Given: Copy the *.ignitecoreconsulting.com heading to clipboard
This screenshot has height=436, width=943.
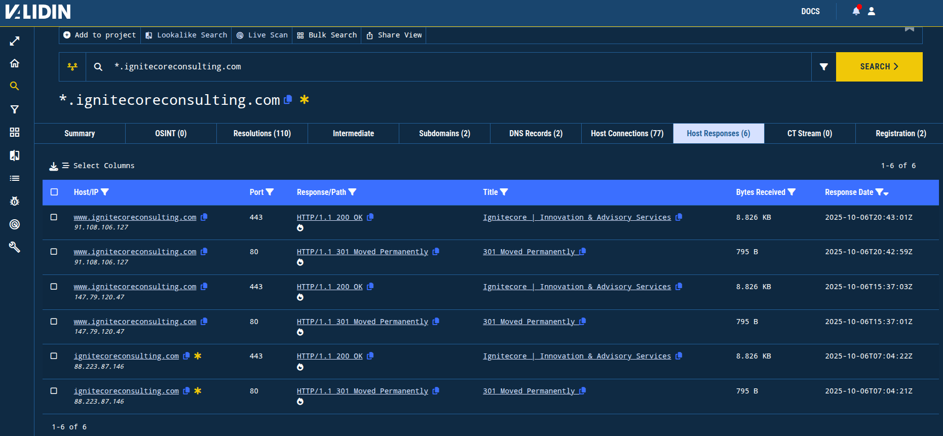Looking at the screenshot, I should click(288, 100).
